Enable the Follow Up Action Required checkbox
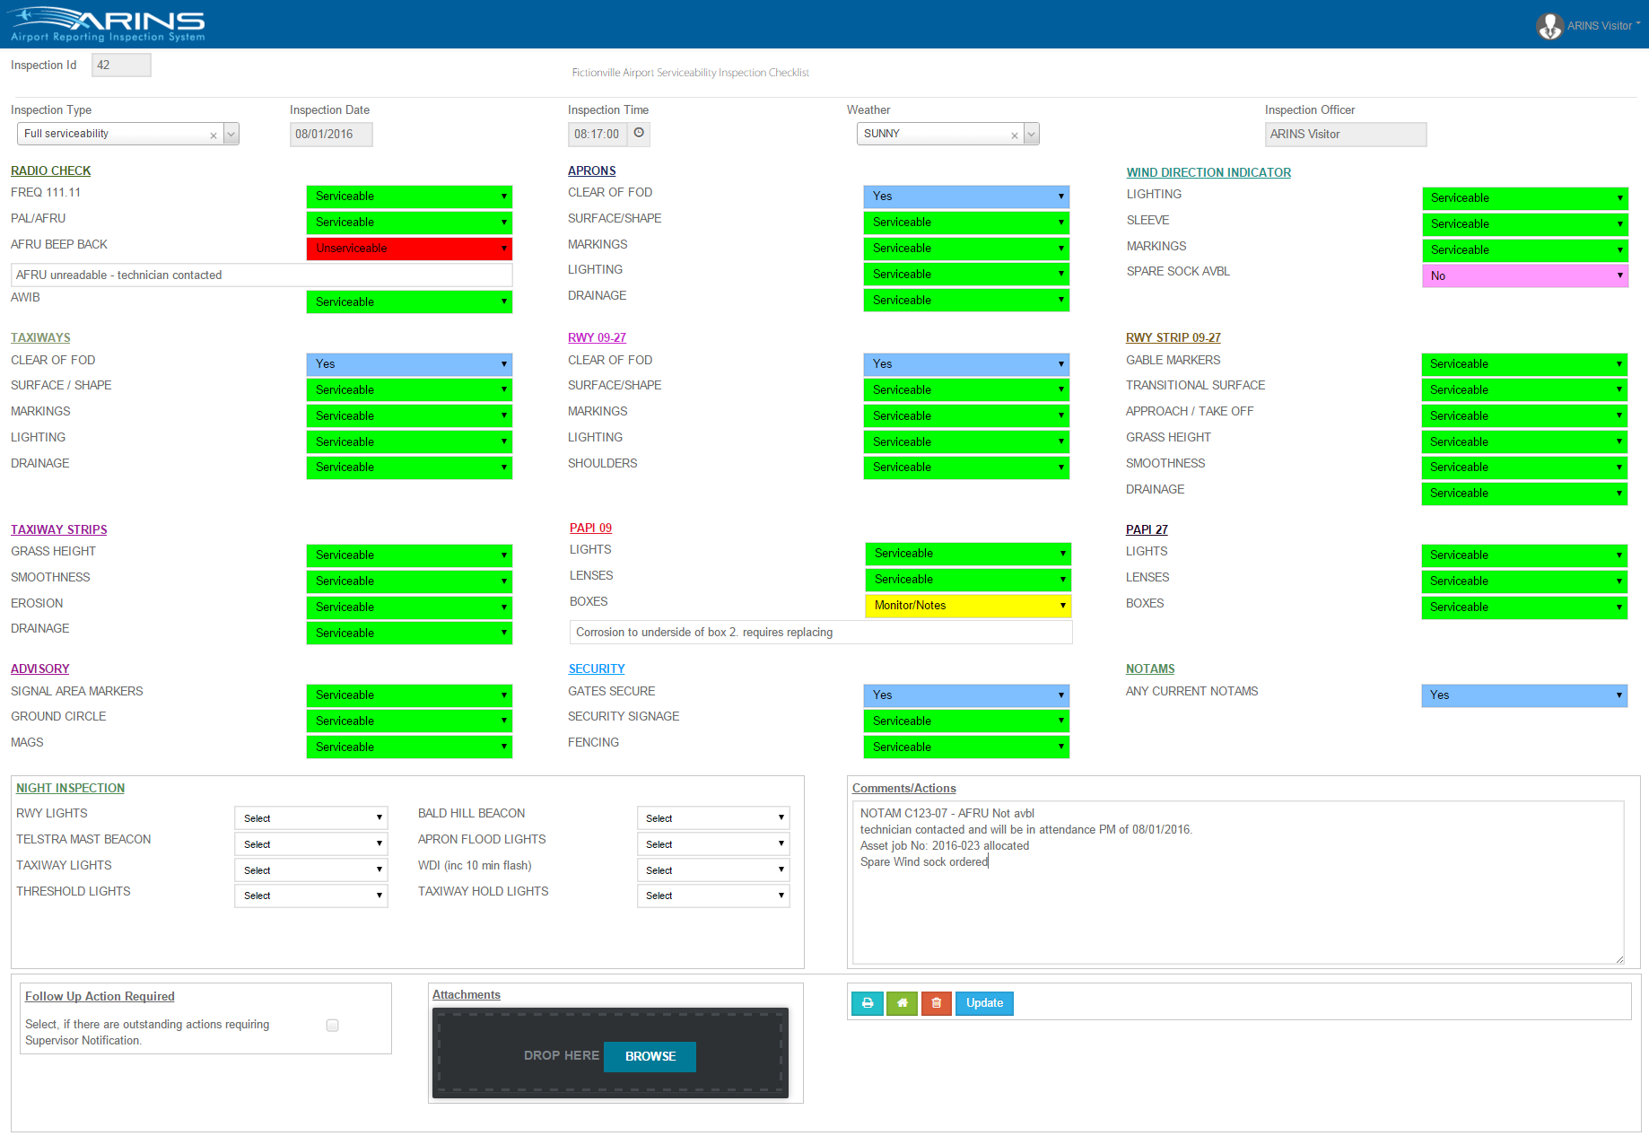This screenshot has height=1136, width=1649. [332, 1025]
